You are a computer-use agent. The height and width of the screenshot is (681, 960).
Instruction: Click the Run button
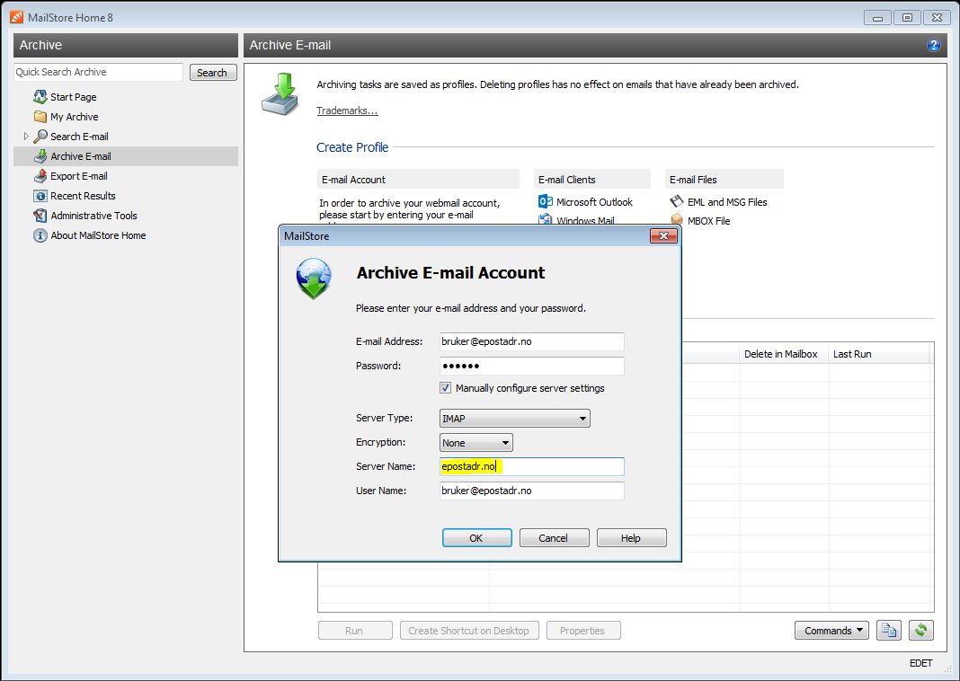(355, 630)
